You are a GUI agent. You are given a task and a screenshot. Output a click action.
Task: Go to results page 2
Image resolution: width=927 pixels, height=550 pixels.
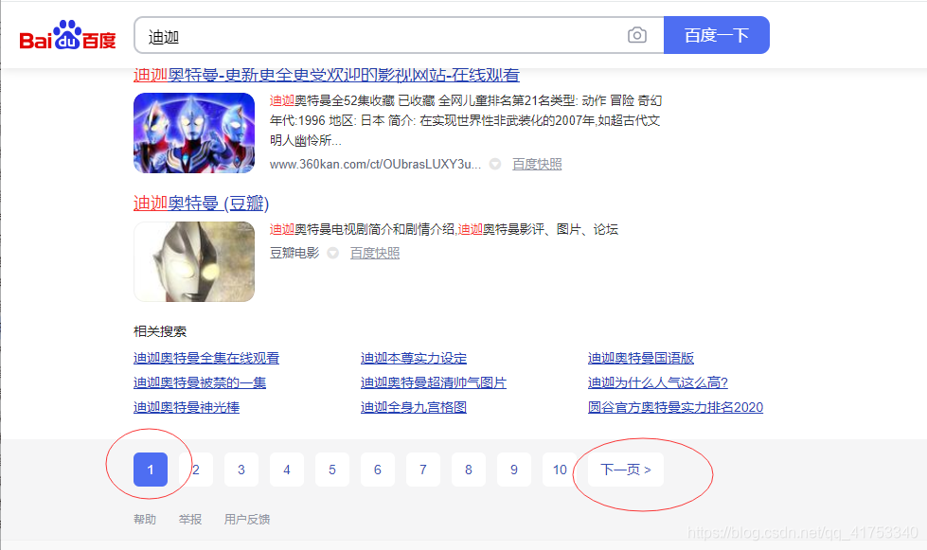tap(196, 470)
